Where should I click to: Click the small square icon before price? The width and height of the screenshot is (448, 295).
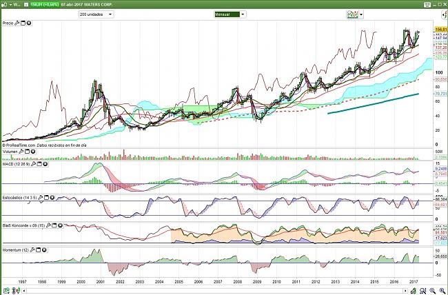click(26, 5)
